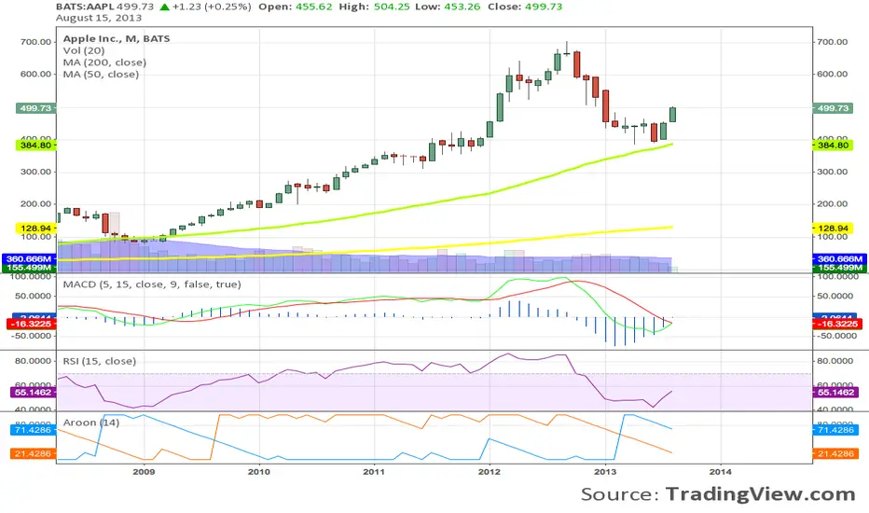This screenshot has height=513, width=869.
Task: Click the right orange 21.4286 Aroon tag
Action: tap(835, 453)
